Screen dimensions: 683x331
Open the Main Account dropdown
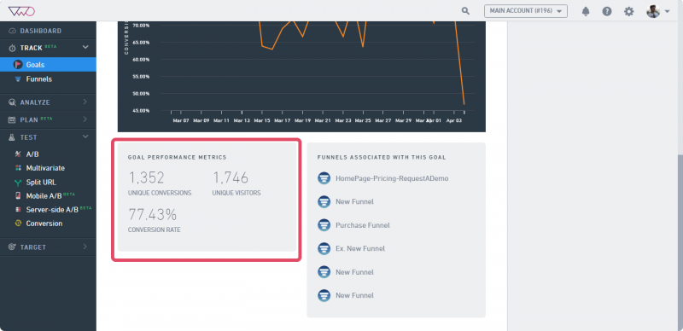[526, 11]
